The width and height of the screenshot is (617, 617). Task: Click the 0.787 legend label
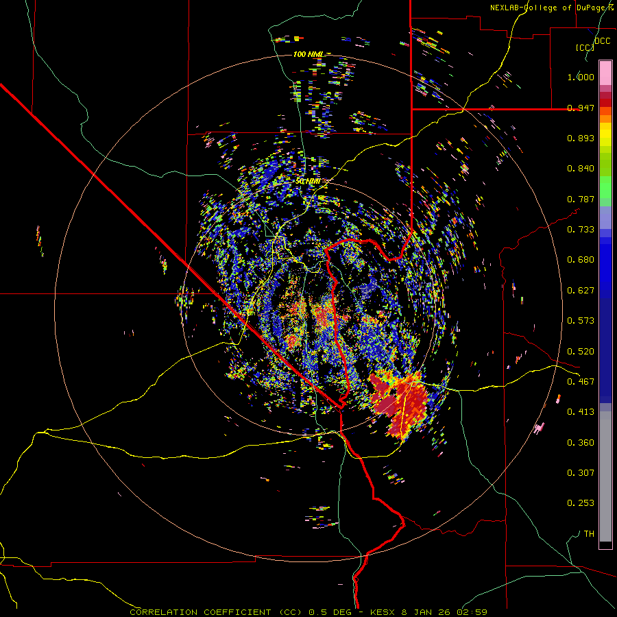tap(581, 199)
